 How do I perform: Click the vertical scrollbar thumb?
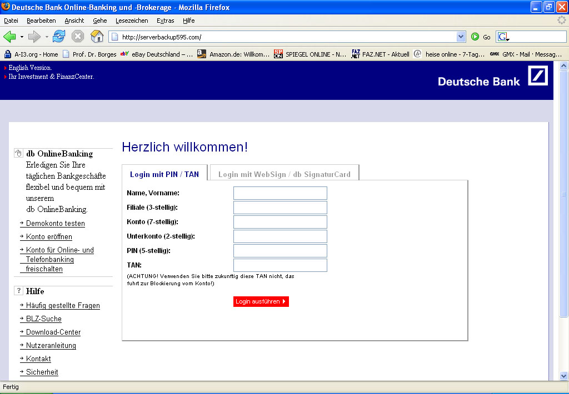click(563, 194)
